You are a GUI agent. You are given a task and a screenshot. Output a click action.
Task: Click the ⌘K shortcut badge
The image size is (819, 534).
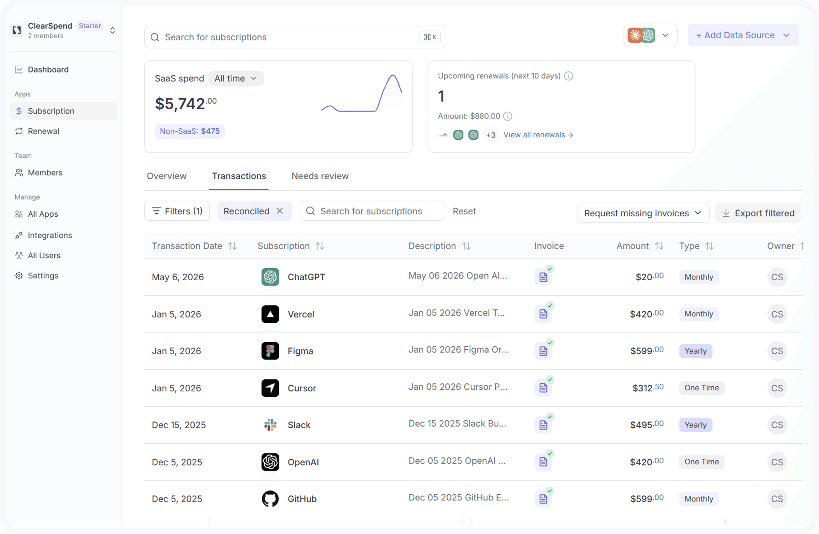pos(430,37)
